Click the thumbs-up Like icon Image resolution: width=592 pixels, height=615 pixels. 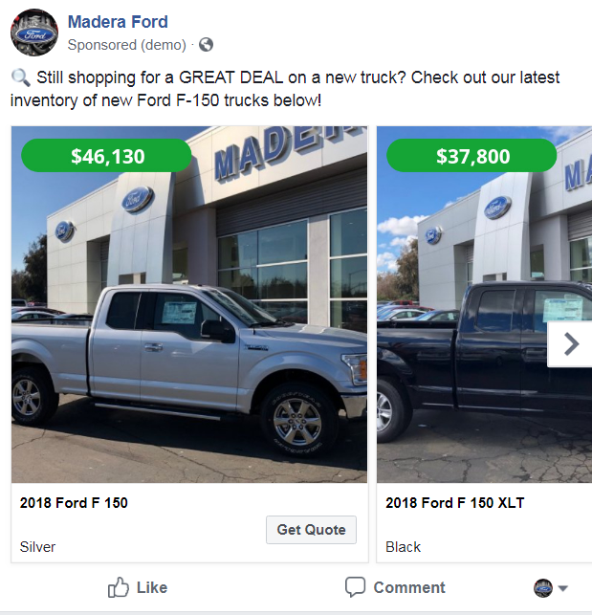click(x=118, y=587)
